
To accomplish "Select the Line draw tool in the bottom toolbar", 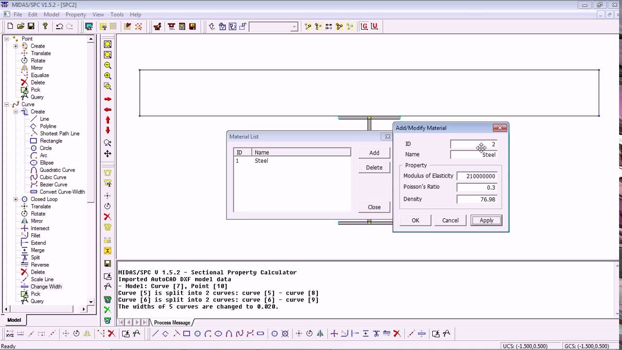I will click(x=155, y=333).
